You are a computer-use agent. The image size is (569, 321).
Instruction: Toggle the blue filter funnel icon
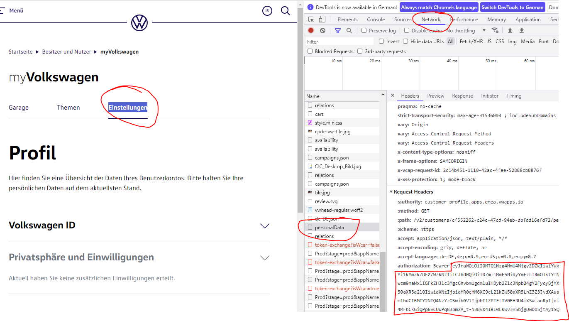(338, 30)
